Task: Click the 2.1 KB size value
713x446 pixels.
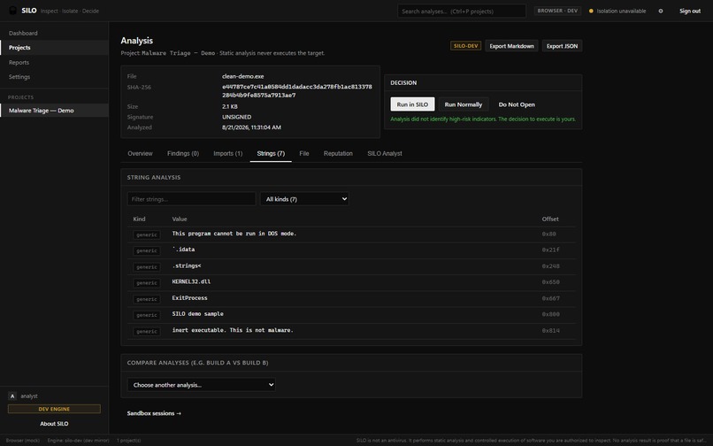Action: pyautogui.click(x=230, y=106)
